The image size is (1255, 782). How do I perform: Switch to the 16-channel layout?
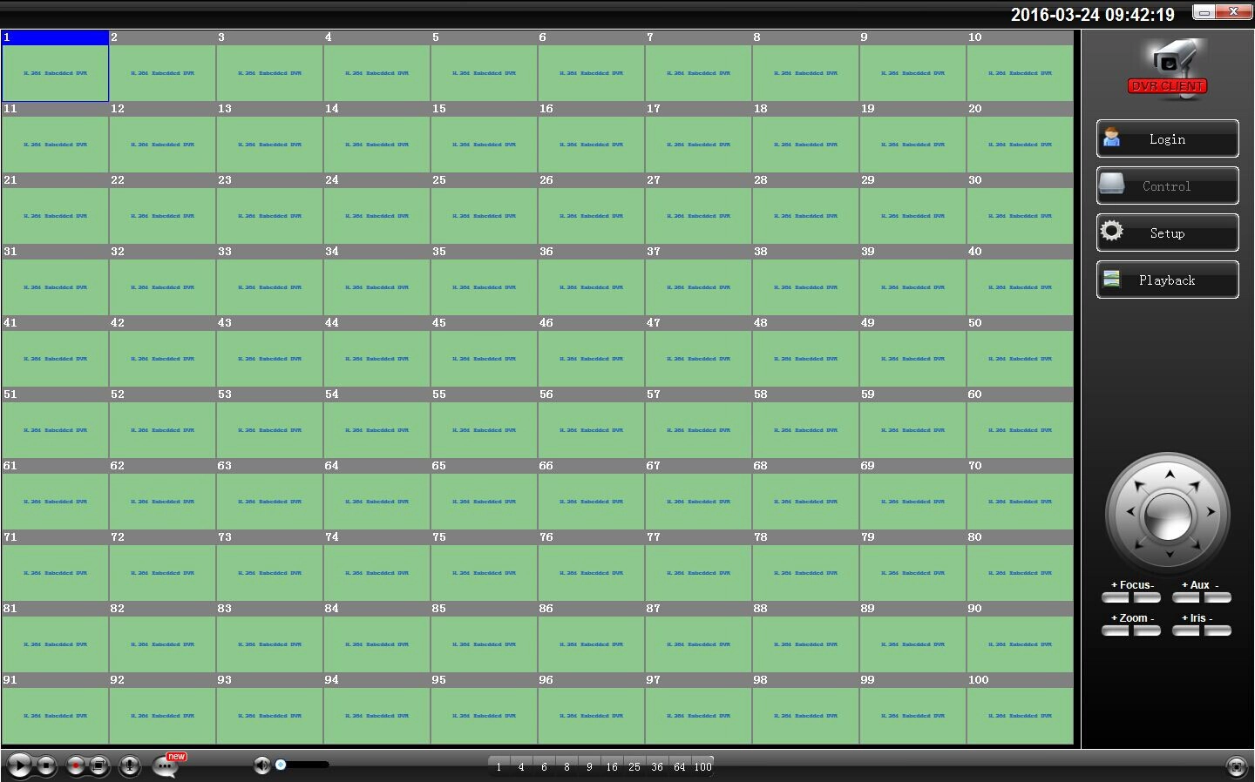tap(612, 766)
